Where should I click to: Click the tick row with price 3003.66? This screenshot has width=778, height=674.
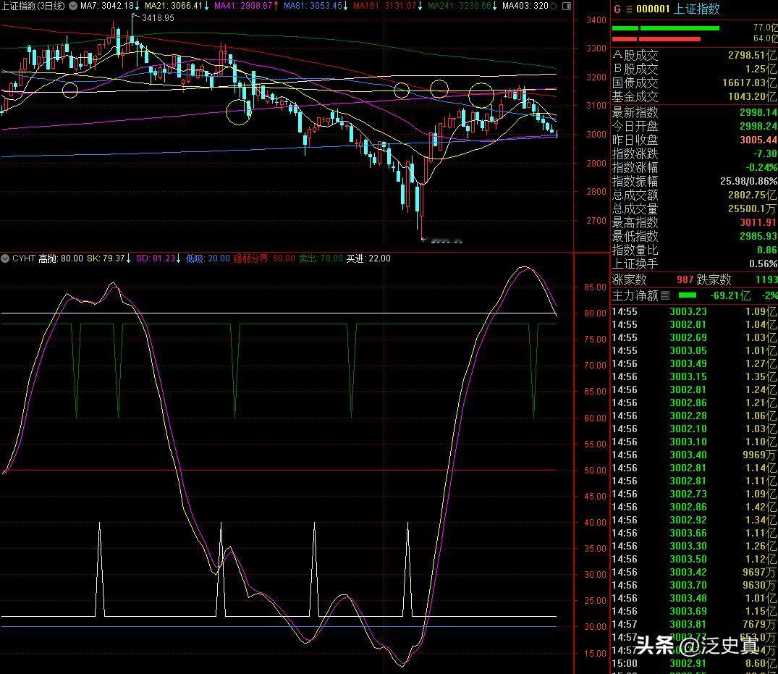click(694, 533)
